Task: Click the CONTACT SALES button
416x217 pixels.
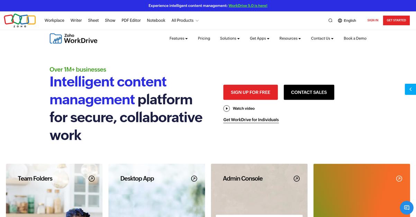Action: (309, 92)
